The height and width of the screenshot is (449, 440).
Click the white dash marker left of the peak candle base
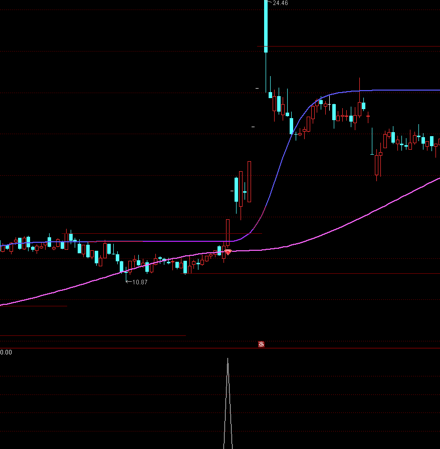tap(257, 89)
